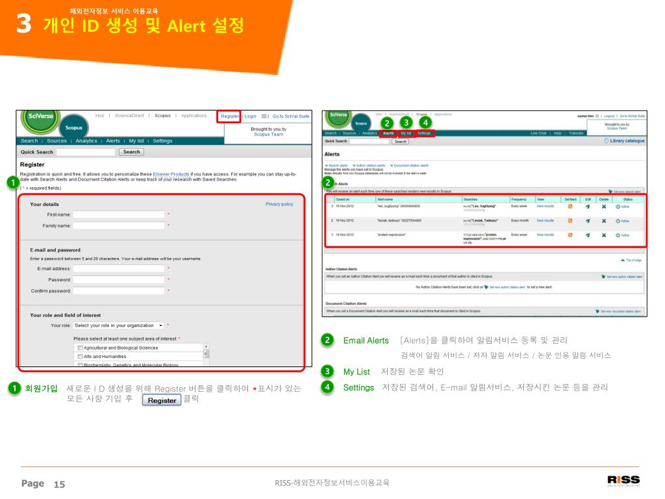Click the feed icon for the 'lesiak, tadeusz' alert
665x499 pixels.
coord(570,221)
